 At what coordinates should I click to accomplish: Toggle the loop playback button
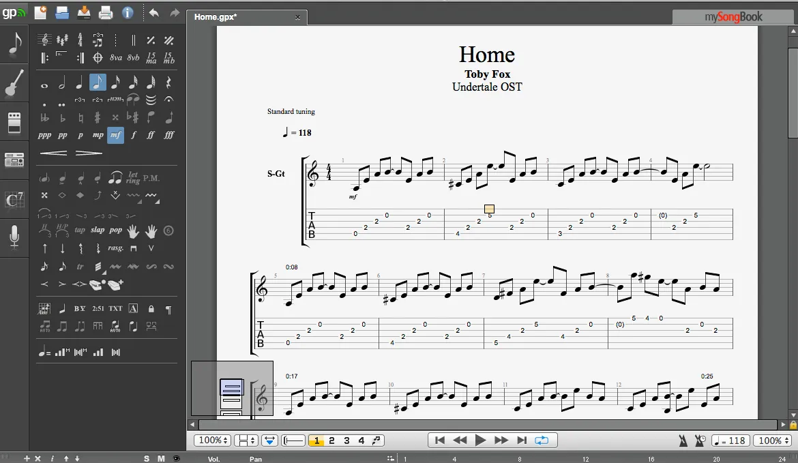[x=542, y=440]
